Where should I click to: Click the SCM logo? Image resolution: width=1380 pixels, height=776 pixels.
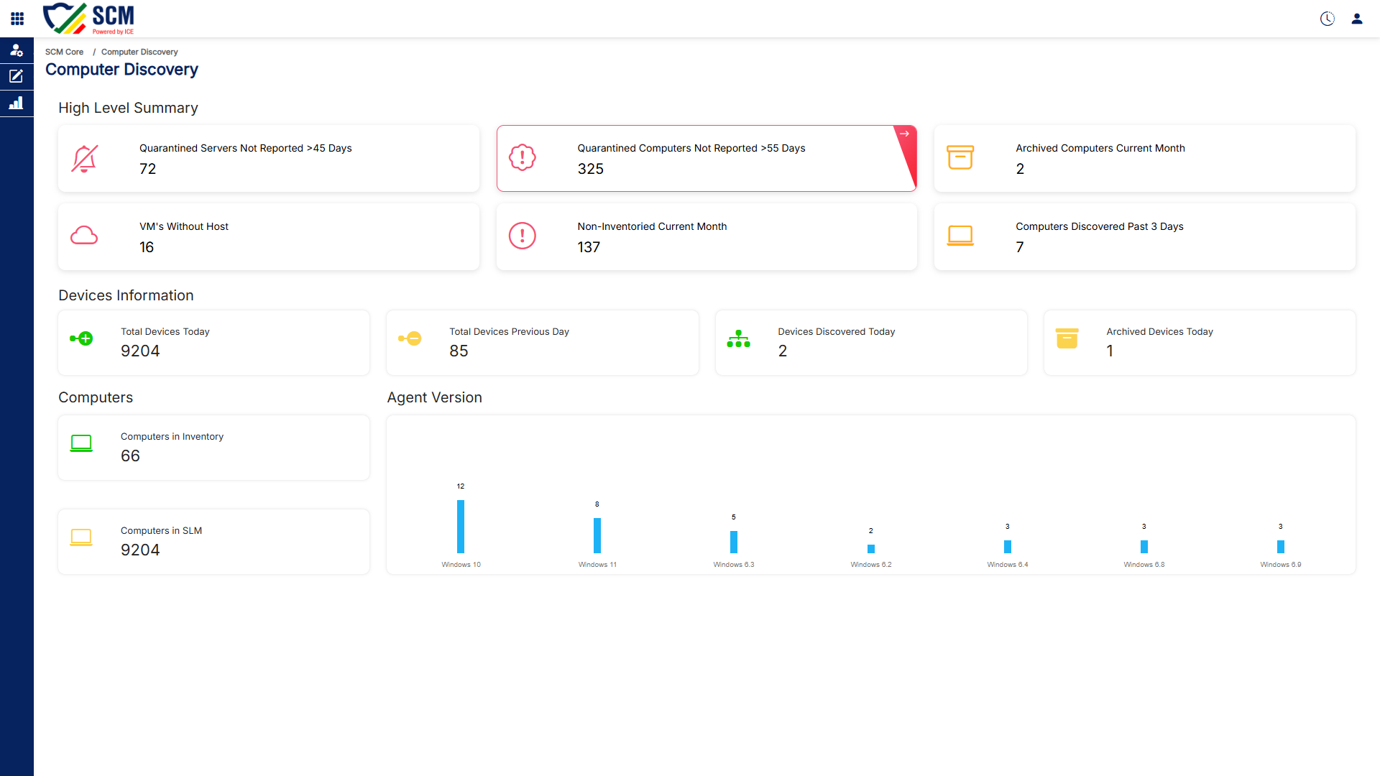pyautogui.click(x=88, y=19)
